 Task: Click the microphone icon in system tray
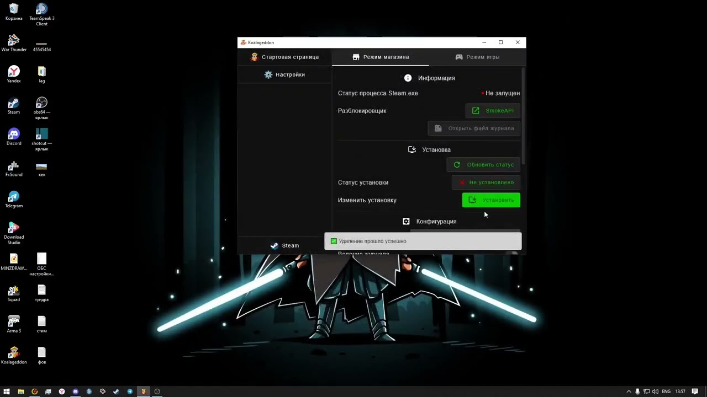[x=637, y=391]
